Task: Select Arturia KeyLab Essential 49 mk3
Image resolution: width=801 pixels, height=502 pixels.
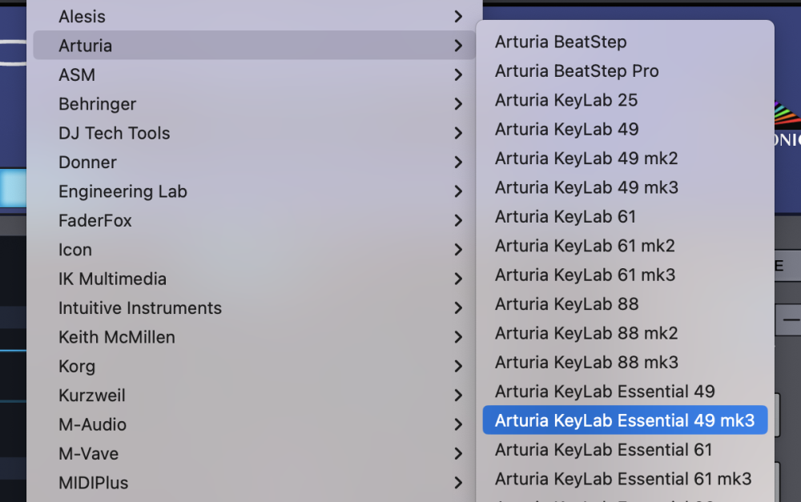Action: click(x=625, y=420)
